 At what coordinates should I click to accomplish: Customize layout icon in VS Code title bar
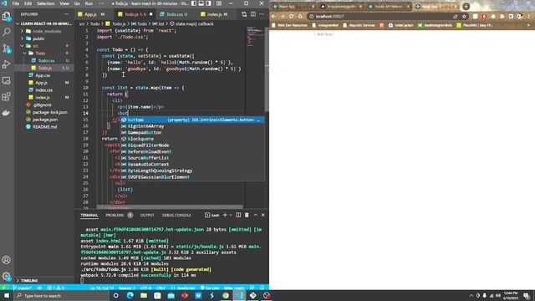click(219, 3)
